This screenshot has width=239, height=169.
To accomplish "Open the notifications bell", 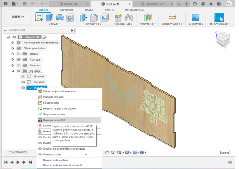I will [211, 3].
